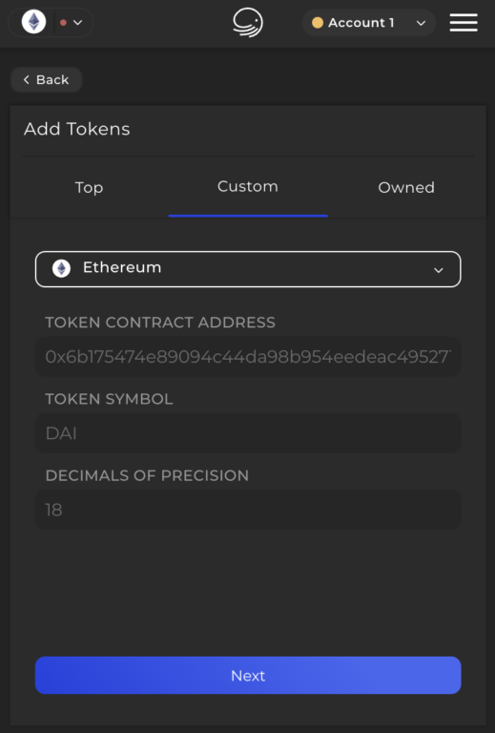Image resolution: width=495 pixels, height=733 pixels.
Task: Select the Custom tab
Action: [248, 186]
